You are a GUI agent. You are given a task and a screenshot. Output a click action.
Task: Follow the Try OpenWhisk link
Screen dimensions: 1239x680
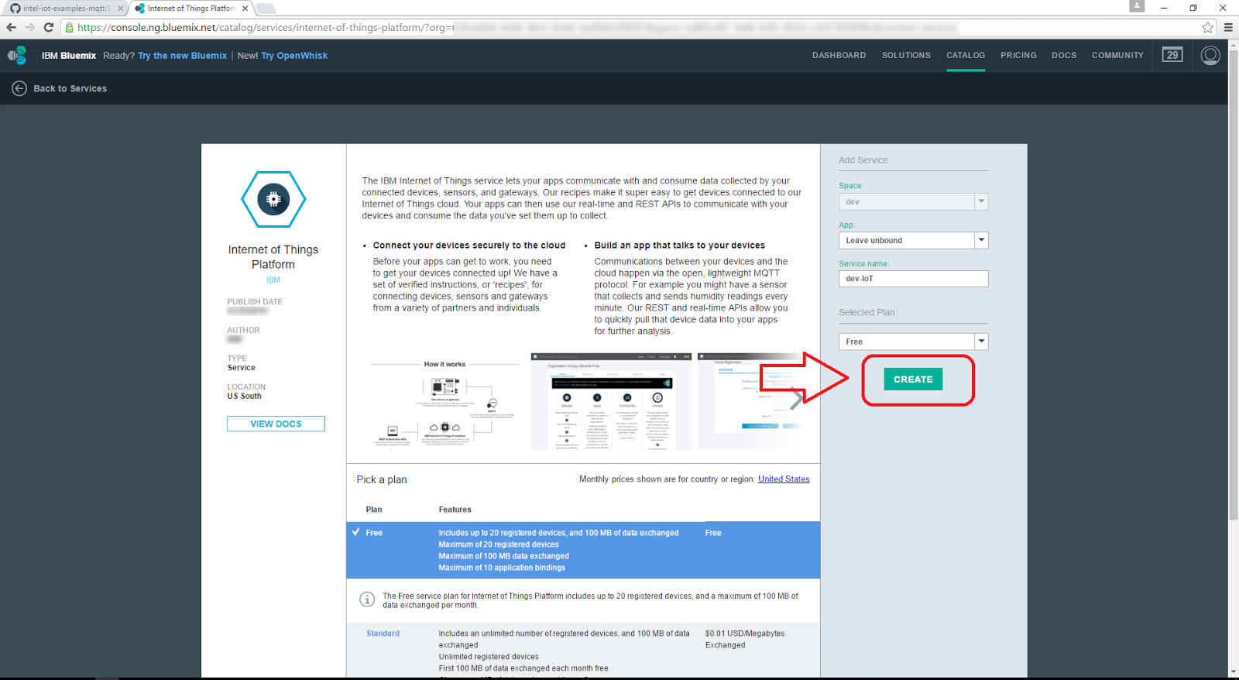(x=294, y=56)
